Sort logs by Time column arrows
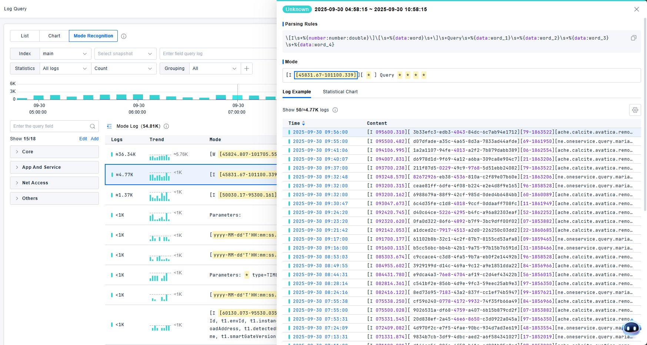647x345 pixels. pyautogui.click(x=303, y=123)
